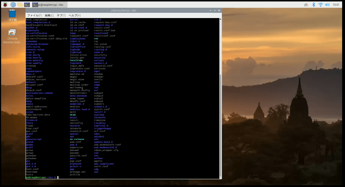Click 'ld.so.preload' file name
The height and width of the screenshot is (187, 345).
click(79, 30)
